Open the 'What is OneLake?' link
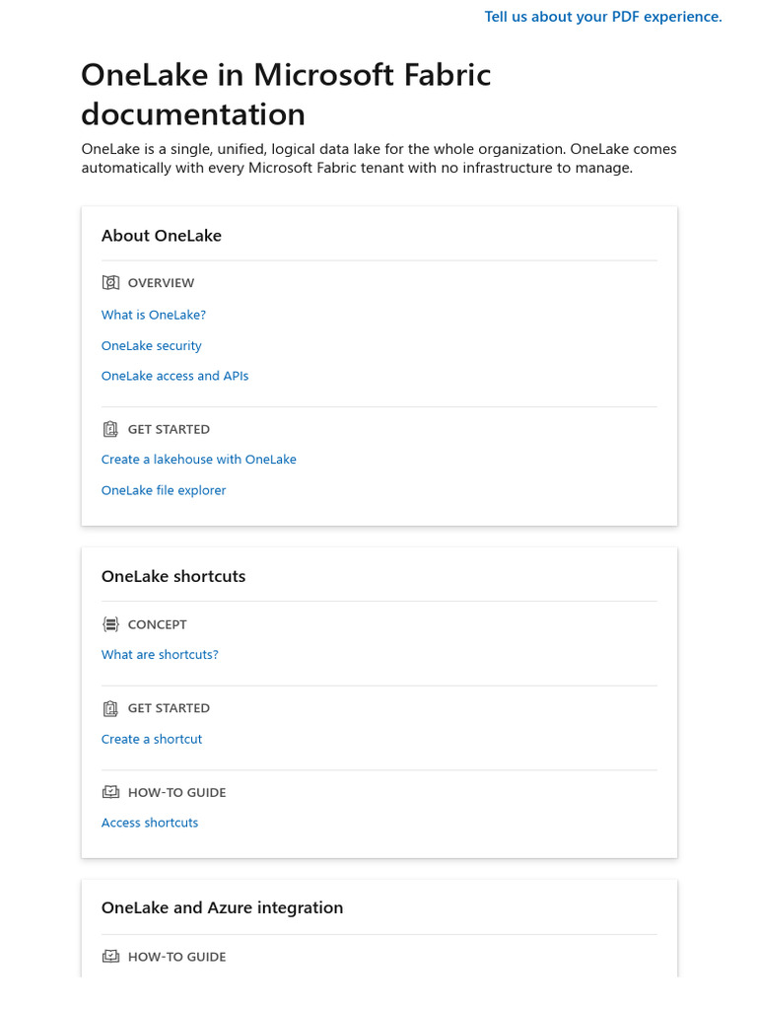757x1010 pixels. point(154,316)
